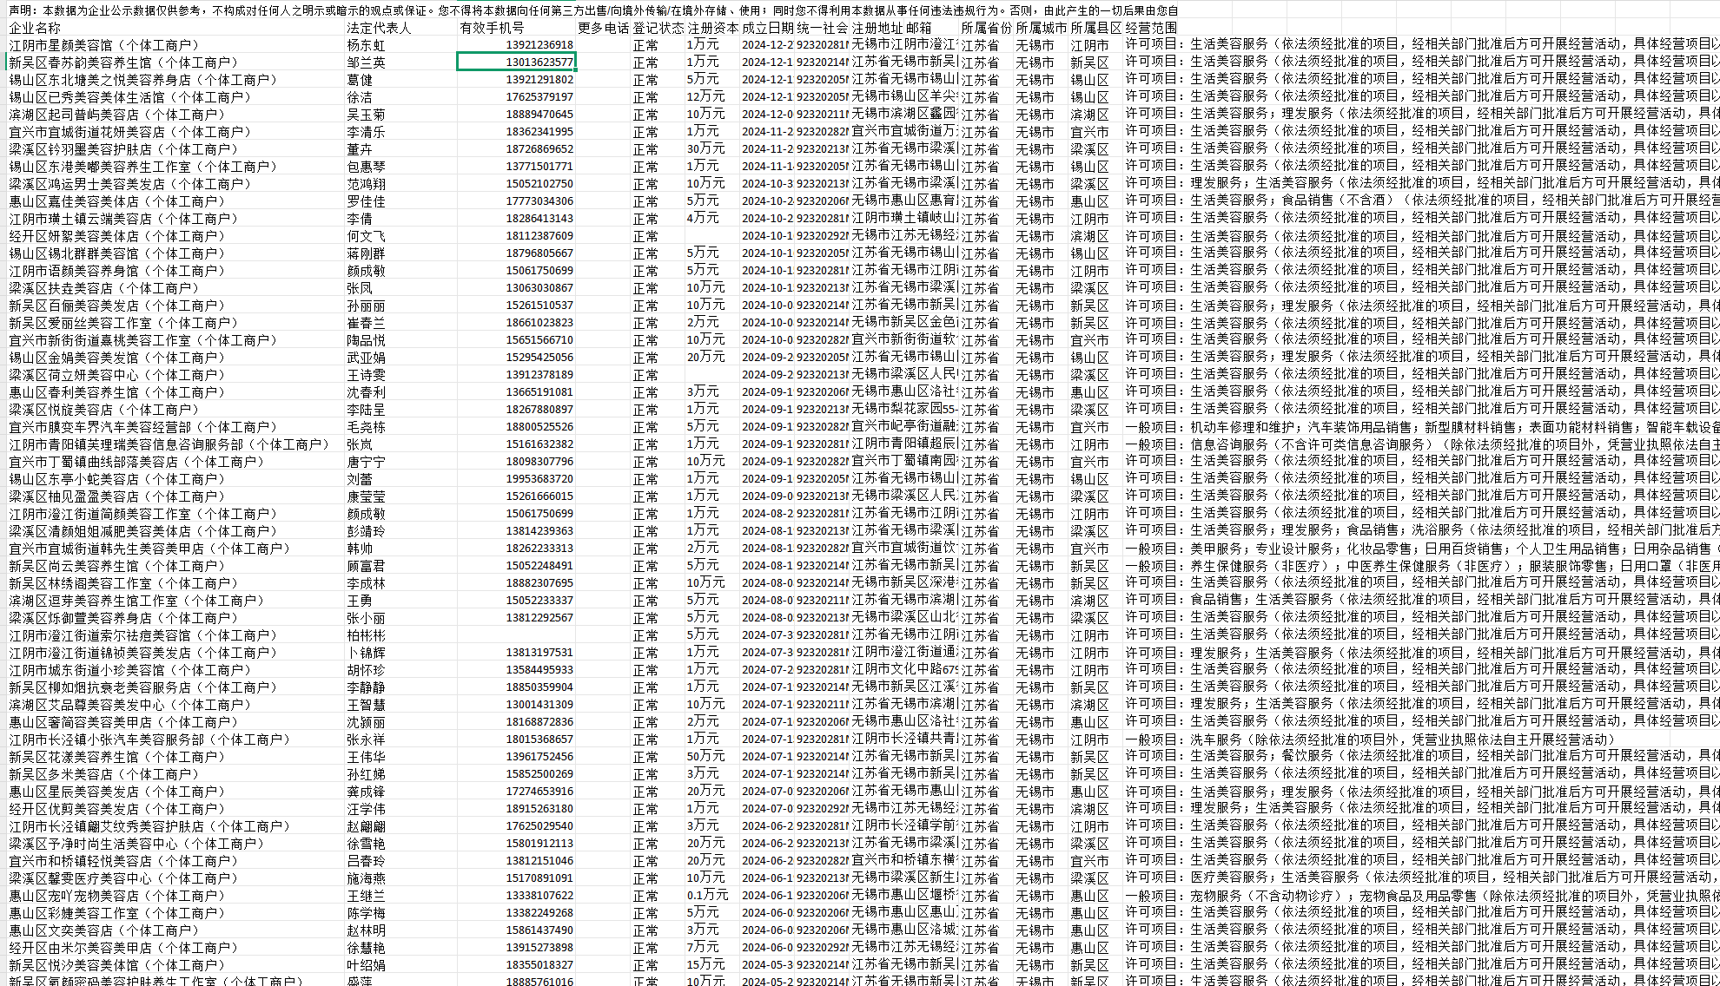The width and height of the screenshot is (1720, 986).
Task: Click the capital cell showing 0.1万元
Action: click(x=707, y=895)
